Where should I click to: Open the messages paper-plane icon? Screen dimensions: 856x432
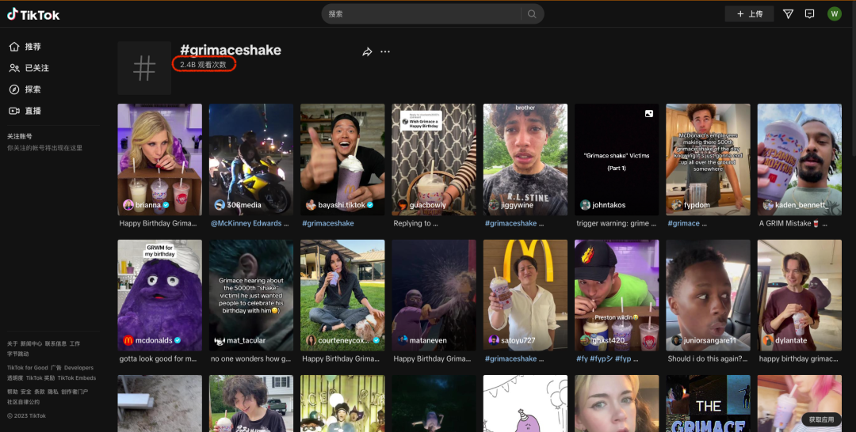(x=788, y=14)
